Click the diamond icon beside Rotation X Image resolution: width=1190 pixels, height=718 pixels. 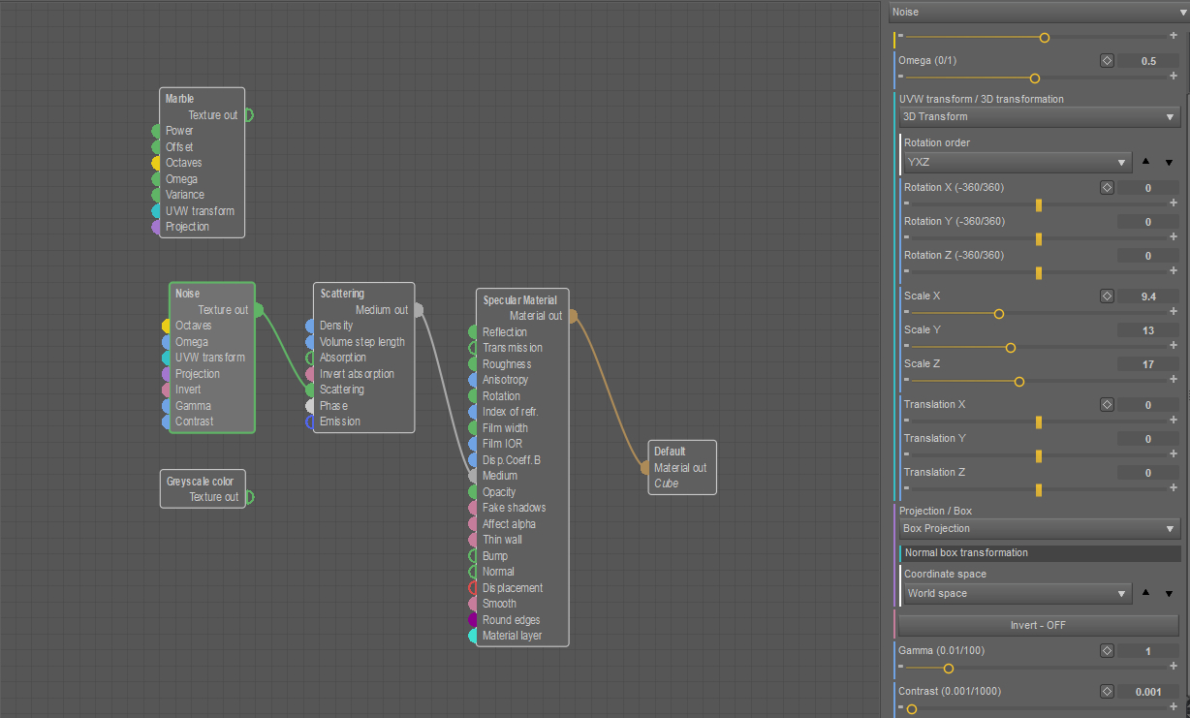(x=1107, y=188)
